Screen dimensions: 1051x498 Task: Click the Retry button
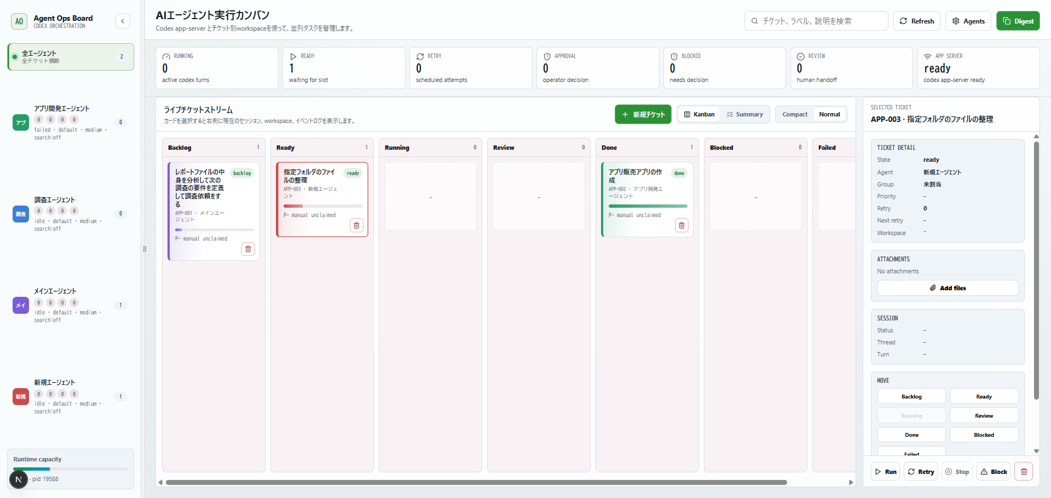(x=921, y=472)
